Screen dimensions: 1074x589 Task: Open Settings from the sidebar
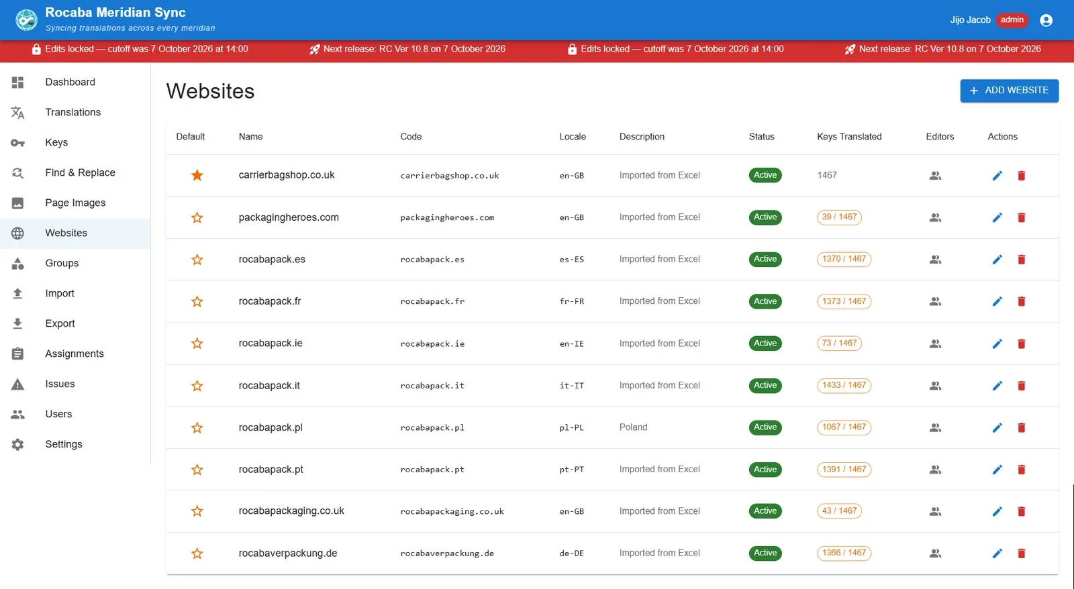75,444
